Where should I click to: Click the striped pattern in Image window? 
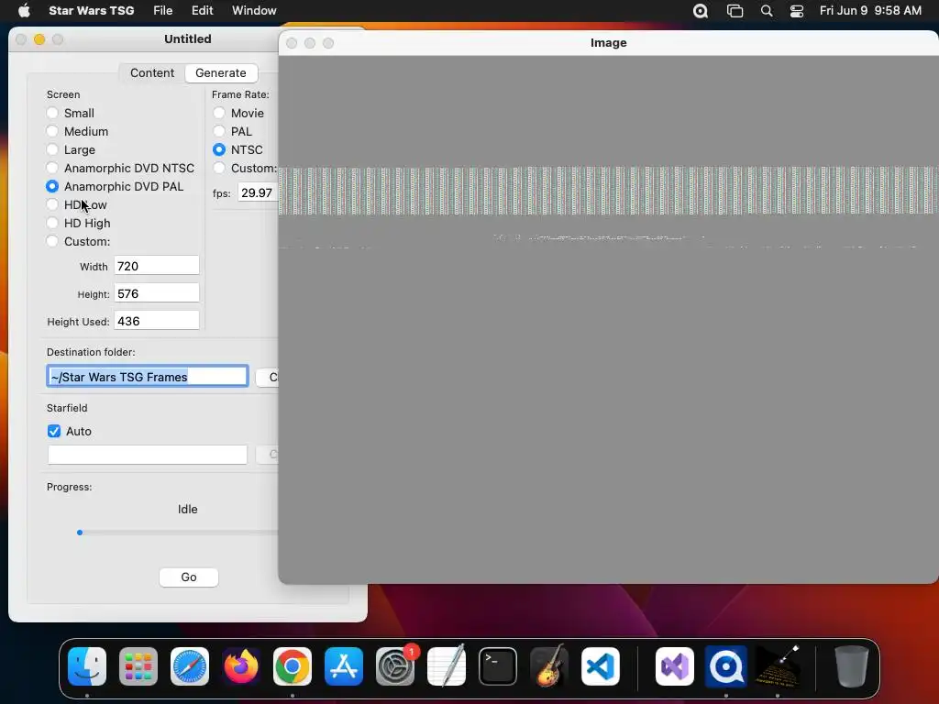[x=609, y=191]
